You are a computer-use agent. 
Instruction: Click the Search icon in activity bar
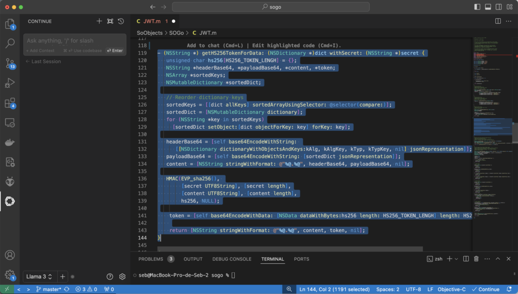(x=10, y=43)
